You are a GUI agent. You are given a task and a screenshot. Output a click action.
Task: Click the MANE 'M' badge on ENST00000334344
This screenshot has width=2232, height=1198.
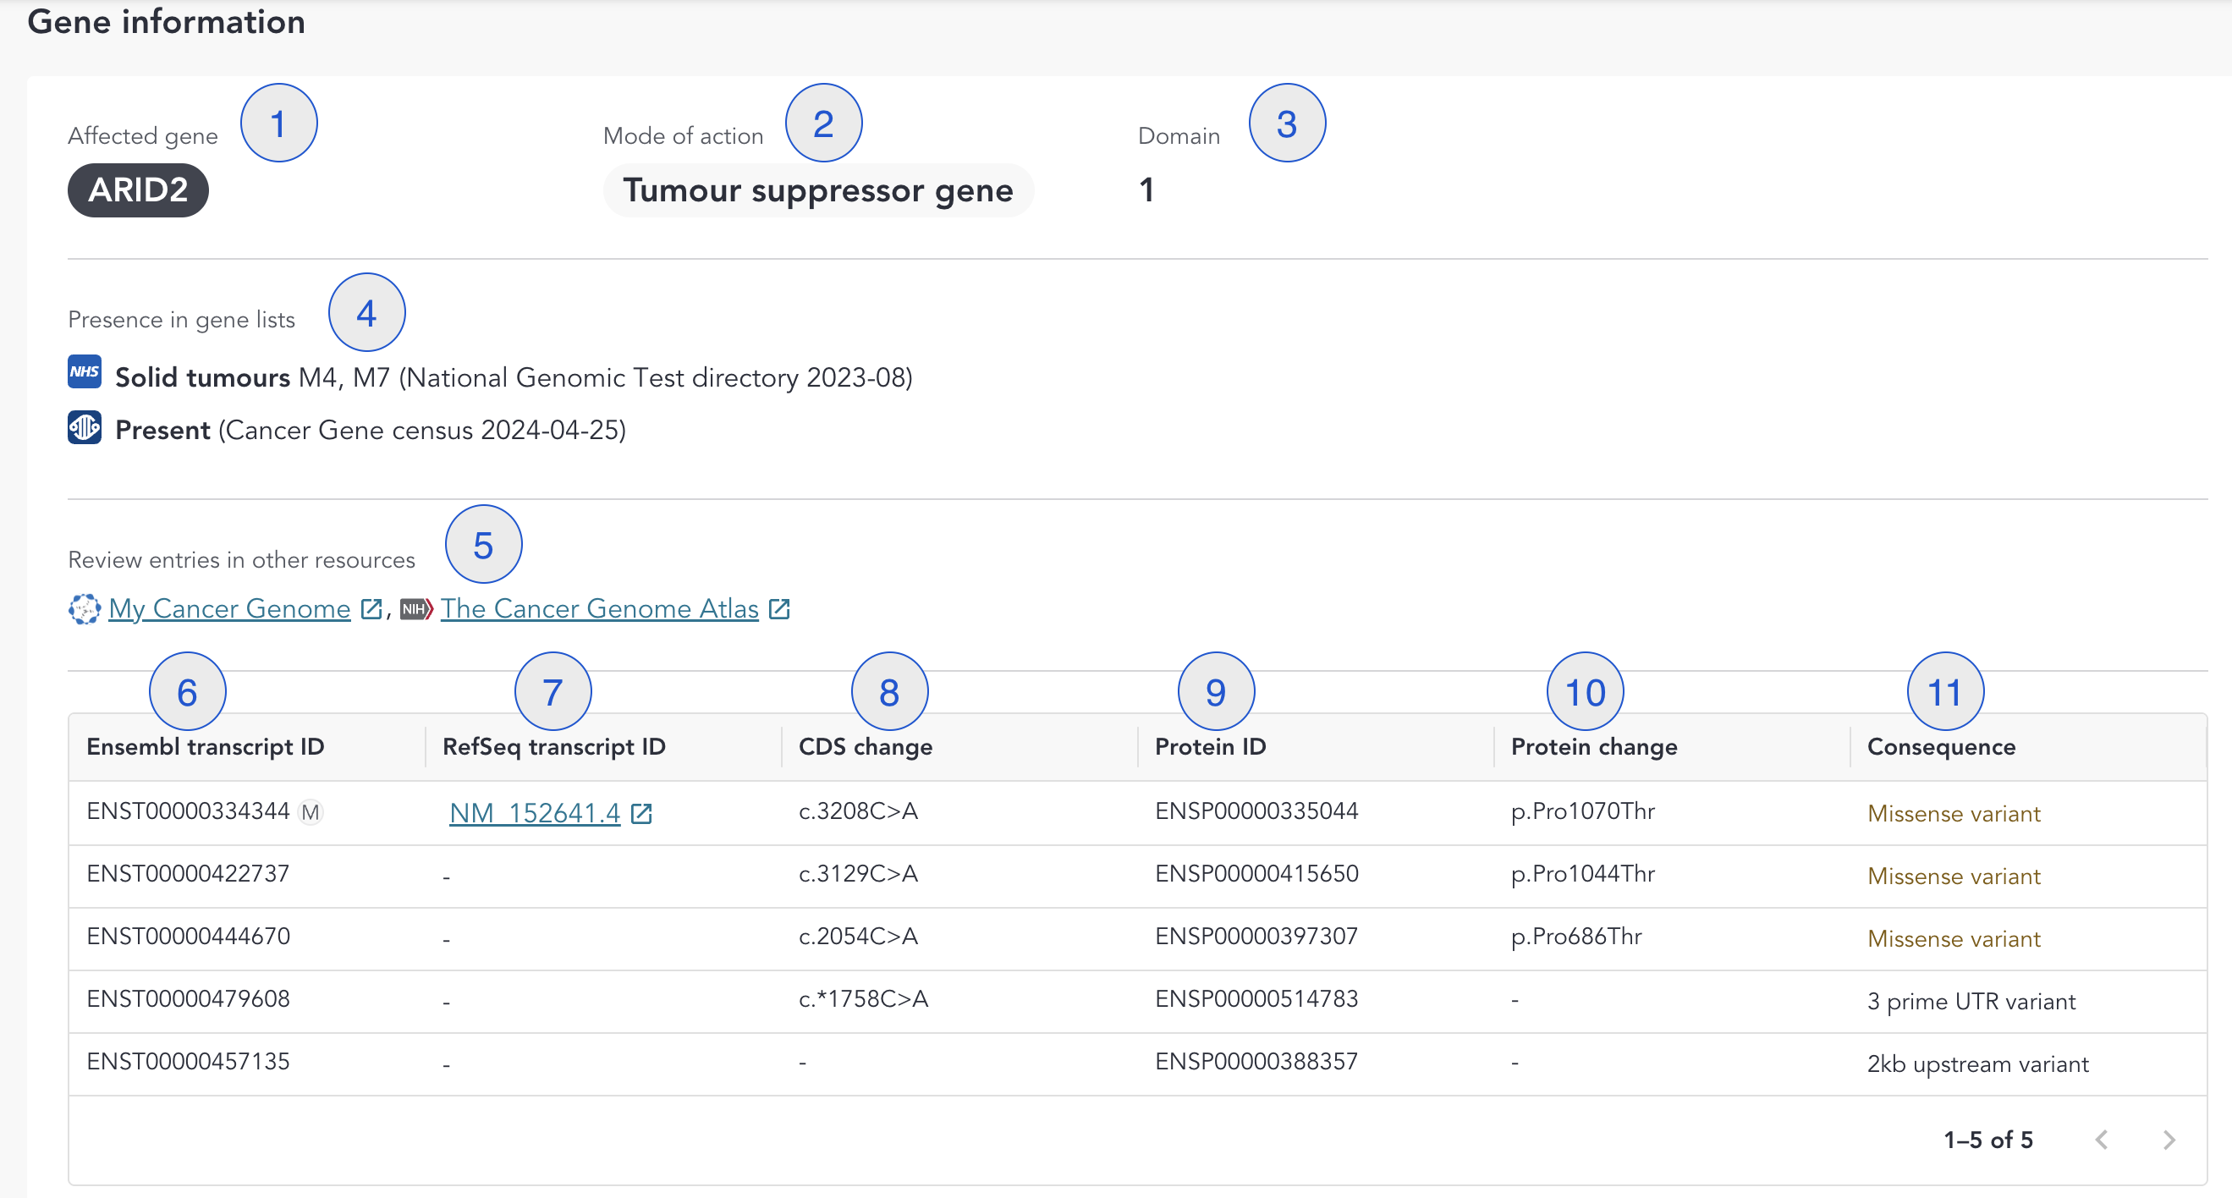point(311,812)
